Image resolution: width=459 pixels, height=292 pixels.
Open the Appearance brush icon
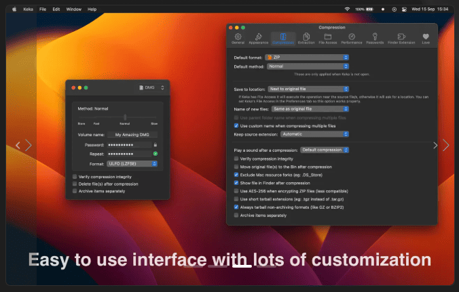[258, 37]
